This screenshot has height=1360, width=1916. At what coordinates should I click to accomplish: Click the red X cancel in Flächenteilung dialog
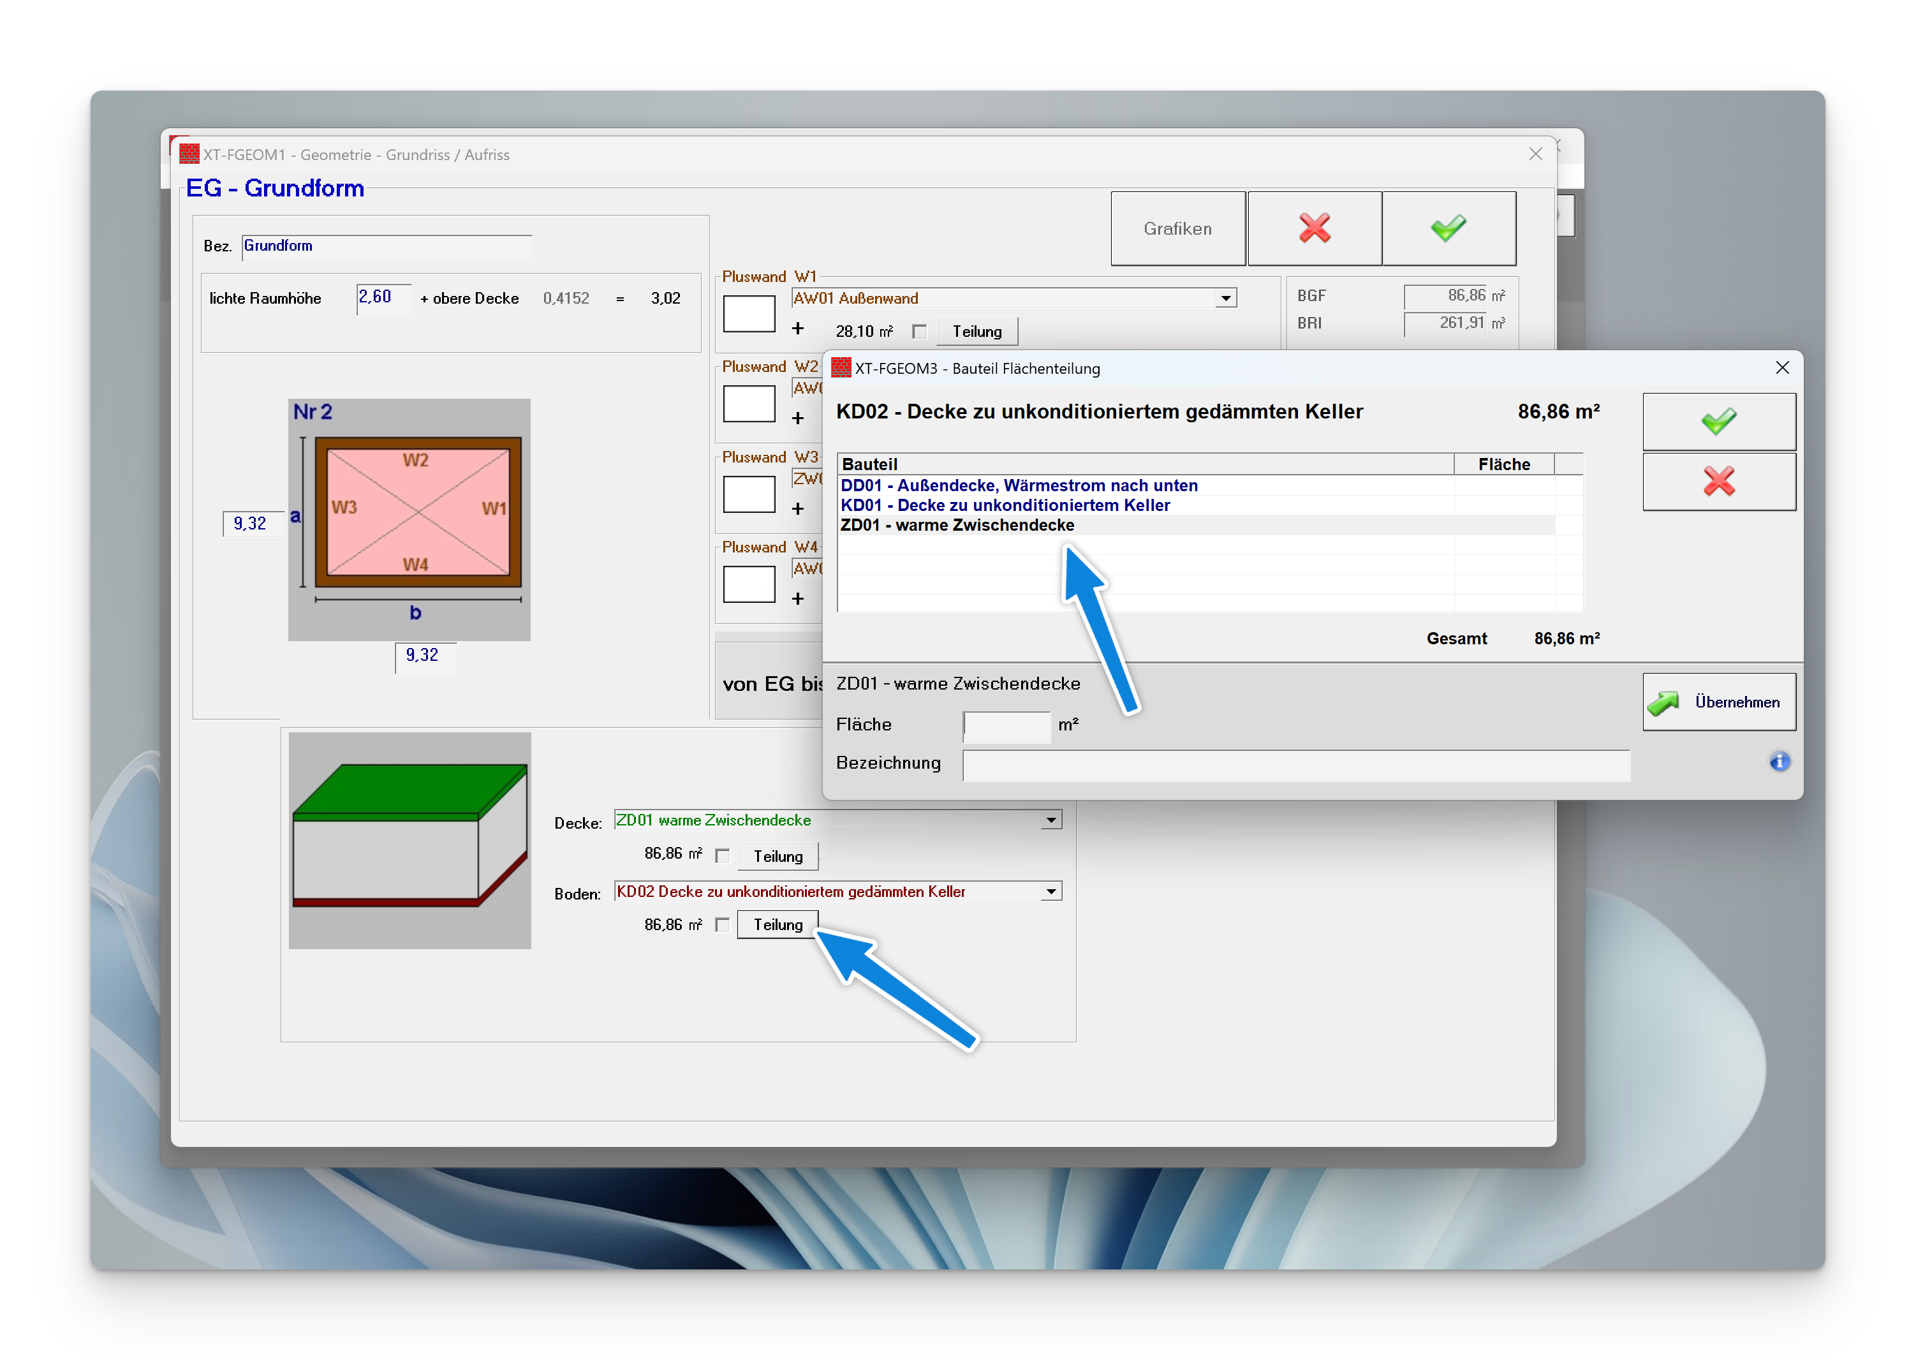click(1718, 482)
